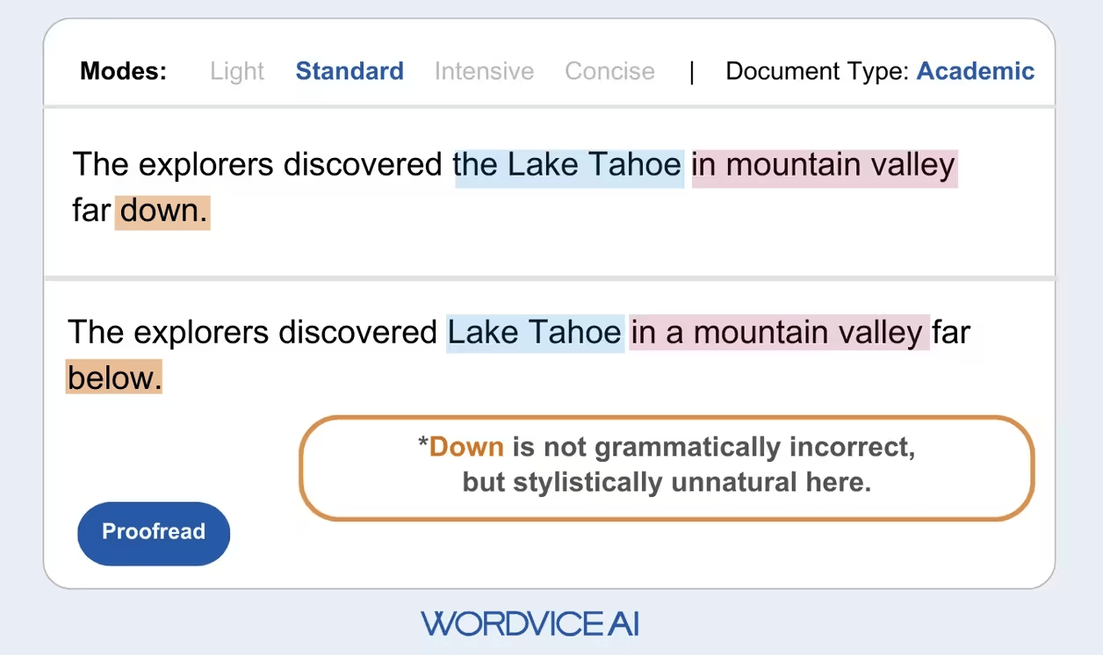Select the Standard mode option
The image size is (1103, 655).
coord(350,71)
